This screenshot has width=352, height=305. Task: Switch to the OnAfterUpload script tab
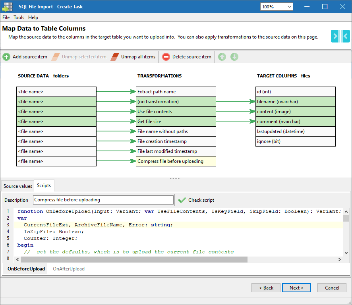pyautogui.click(x=69, y=269)
